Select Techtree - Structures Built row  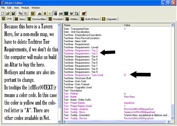click(117, 78)
